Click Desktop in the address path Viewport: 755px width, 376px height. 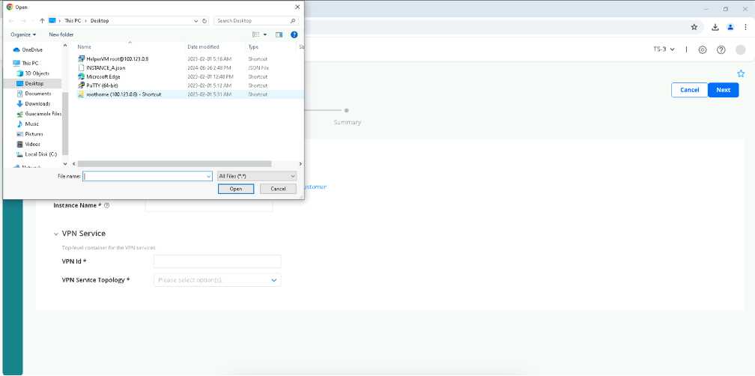click(100, 21)
